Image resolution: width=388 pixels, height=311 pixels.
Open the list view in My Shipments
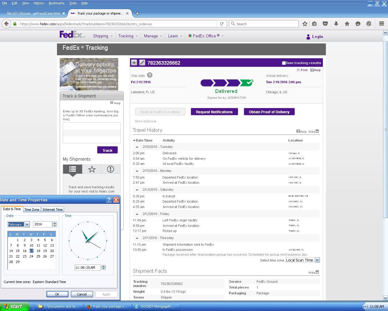(72, 169)
